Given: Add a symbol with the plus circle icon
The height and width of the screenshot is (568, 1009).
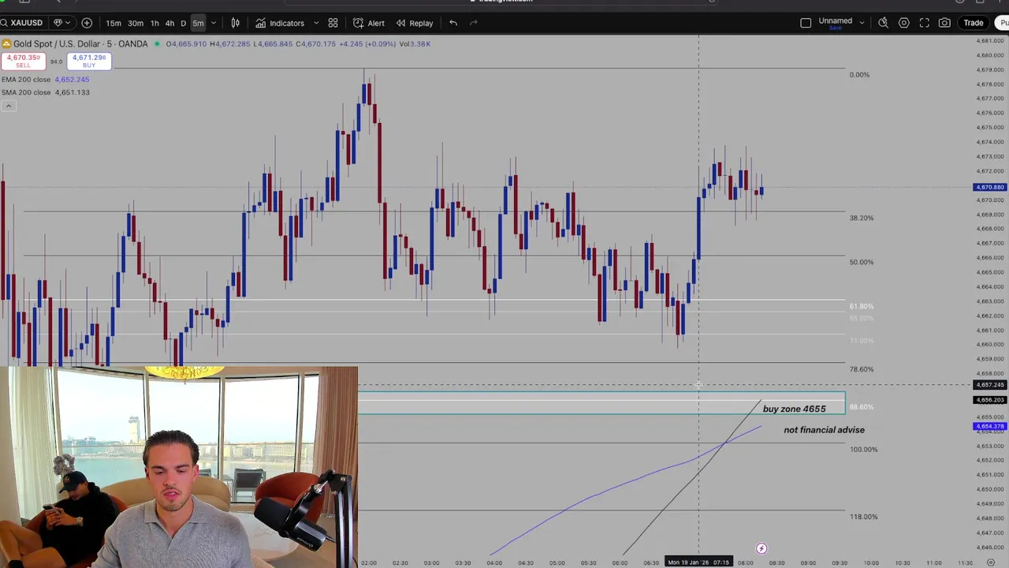Looking at the screenshot, I should 87,23.
